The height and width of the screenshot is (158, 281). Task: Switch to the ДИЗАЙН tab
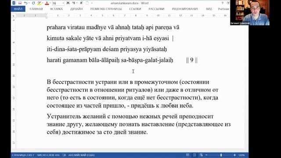tap(76, 9)
